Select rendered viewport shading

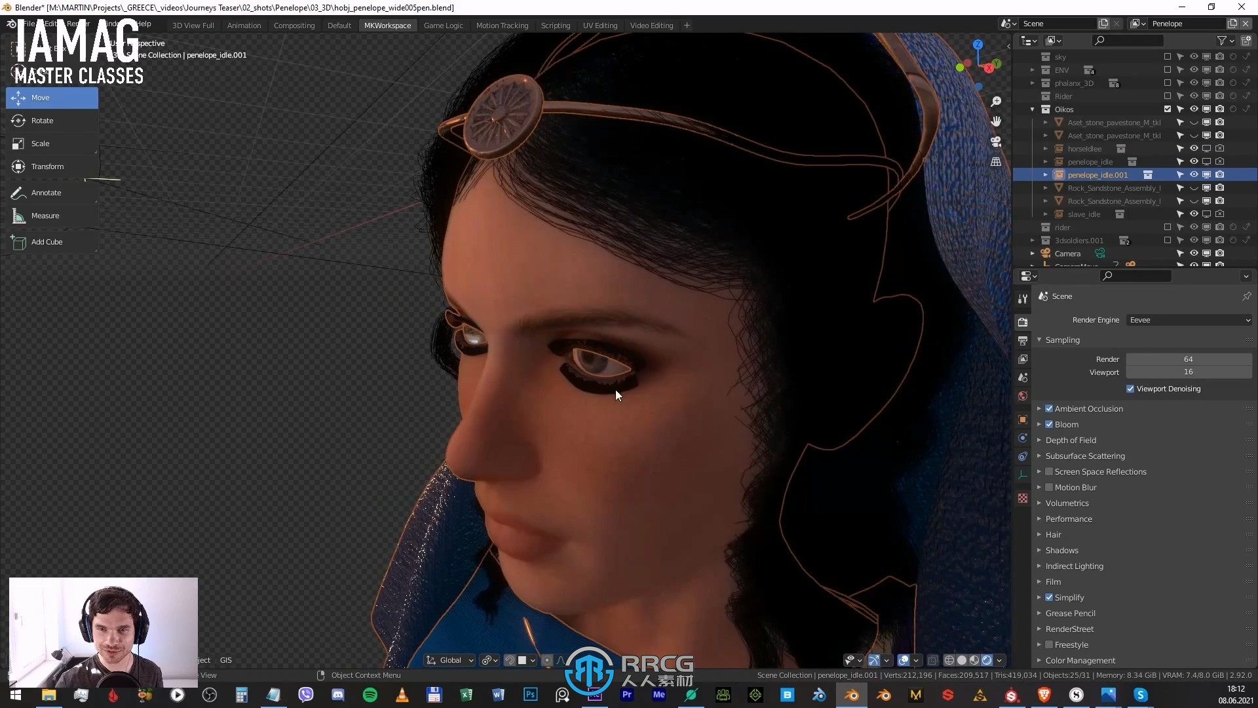pyautogui.click(x=987, y=660)
